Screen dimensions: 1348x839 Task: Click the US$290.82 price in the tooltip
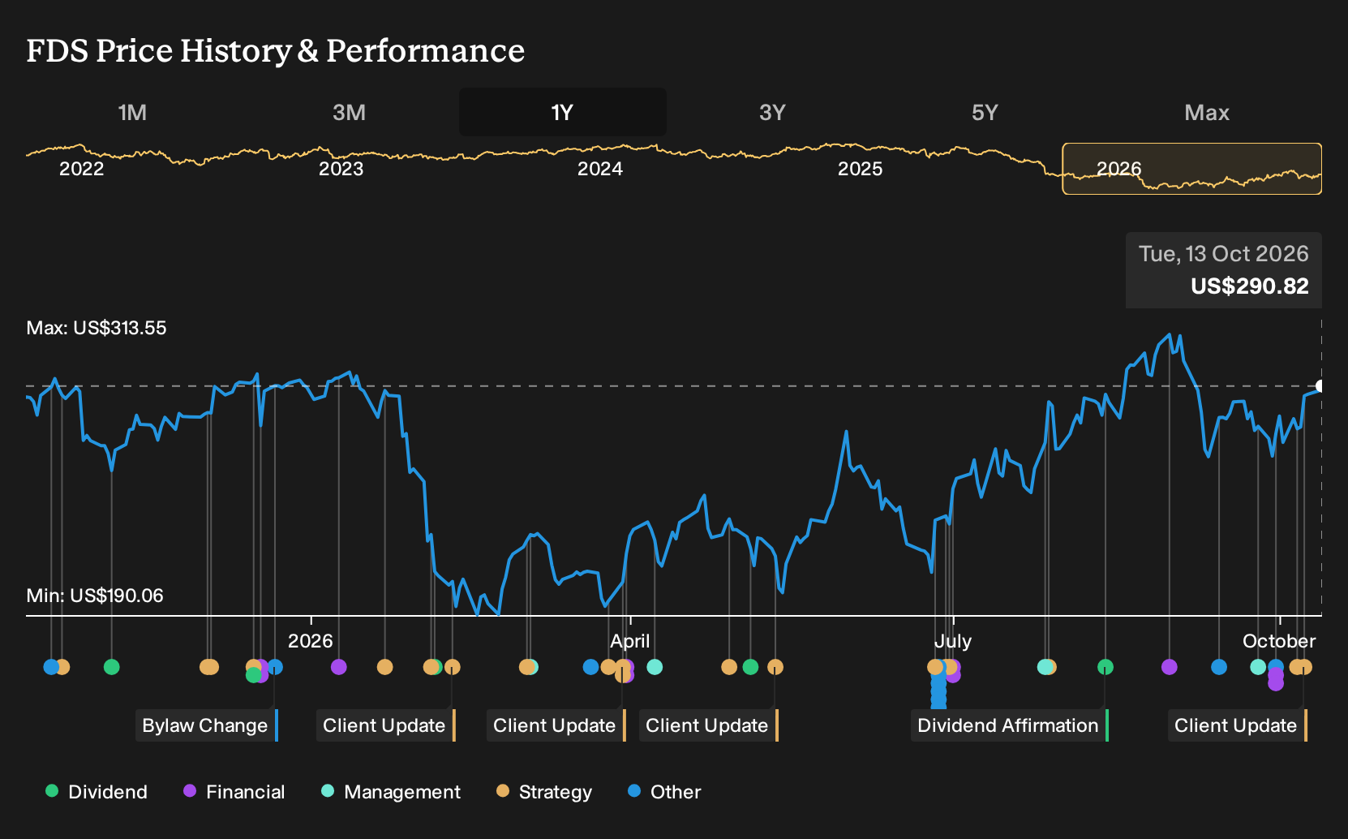click(1249, 286)
